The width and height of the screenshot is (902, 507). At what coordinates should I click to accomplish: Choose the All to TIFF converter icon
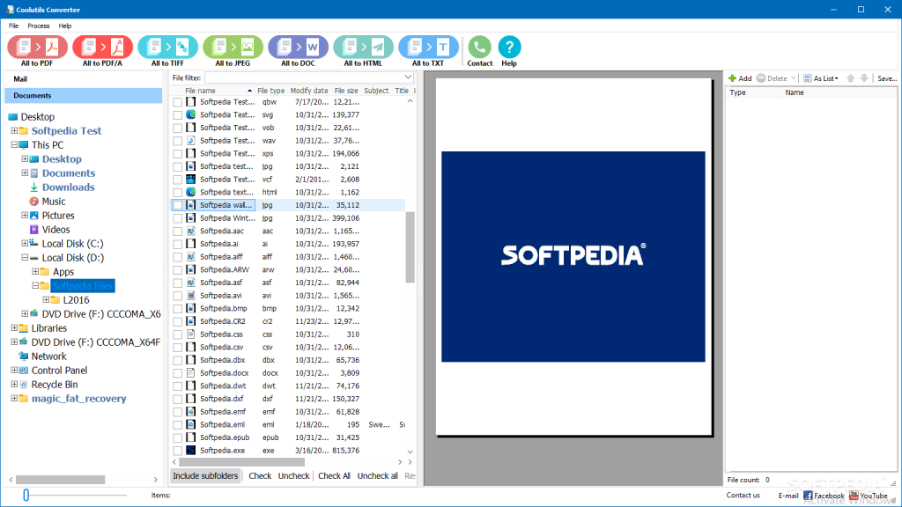(x=167, y=48)
